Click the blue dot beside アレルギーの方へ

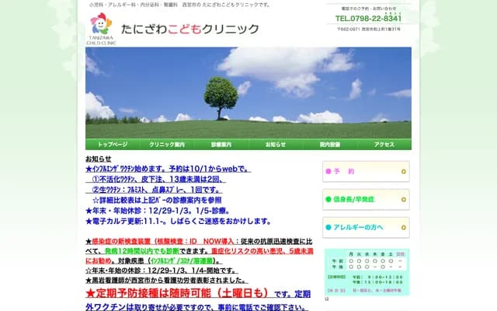(329, 227)
